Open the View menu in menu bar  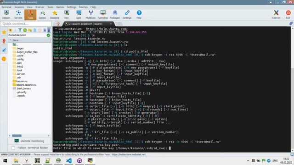pos(29,7)
